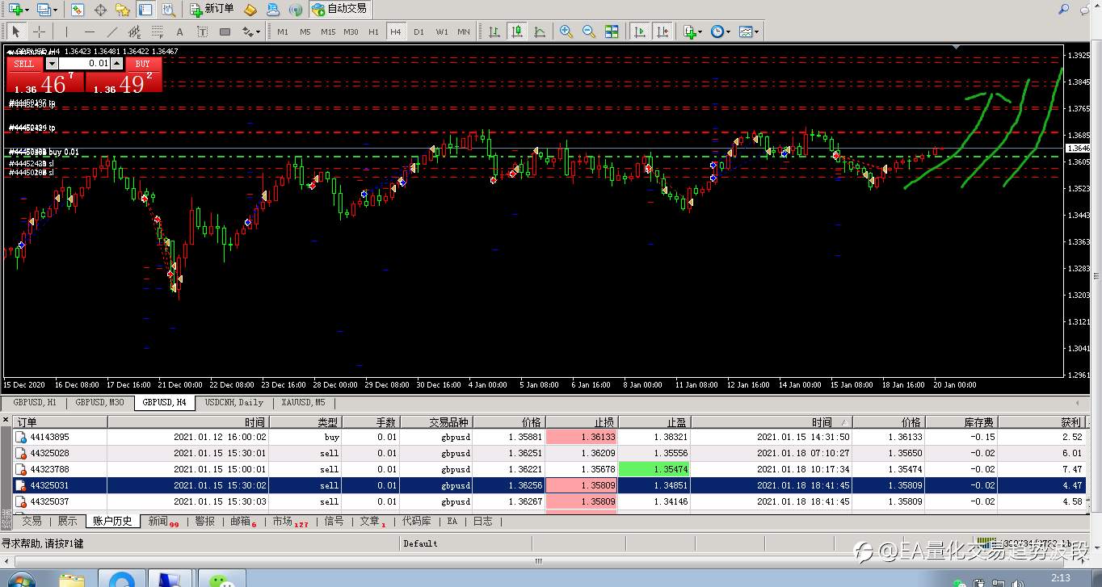Select the equidistant channel tool

(x=134, y=31)
